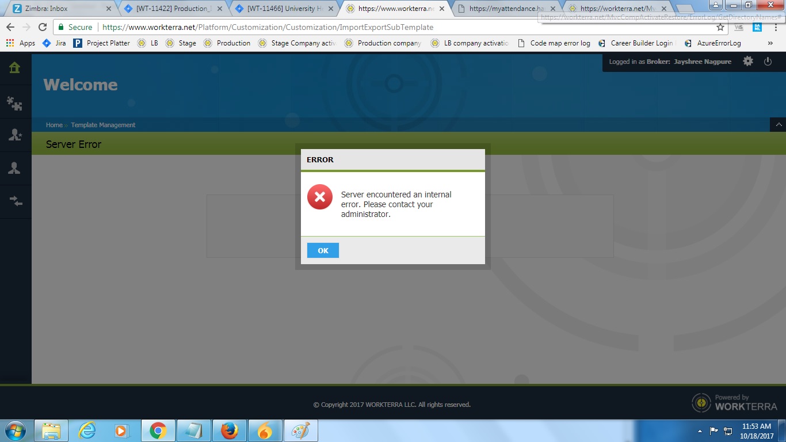
Task: Click the Action Center flag tray icon
Action: (714, 430)
